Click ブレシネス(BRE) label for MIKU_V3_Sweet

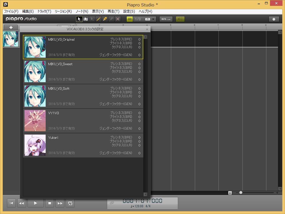[121, 64]
